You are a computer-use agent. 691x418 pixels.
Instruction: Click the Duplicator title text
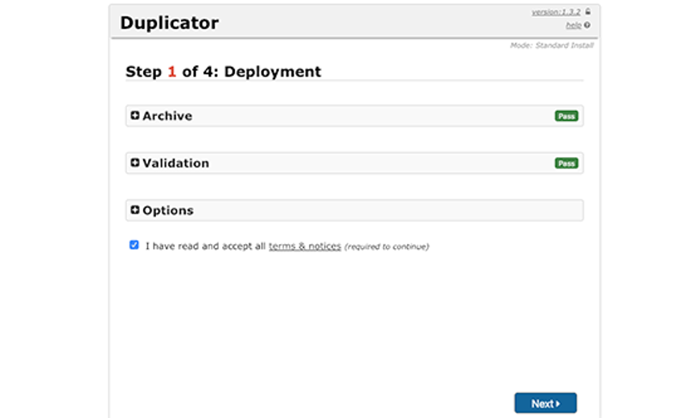(x=169, y=23)
